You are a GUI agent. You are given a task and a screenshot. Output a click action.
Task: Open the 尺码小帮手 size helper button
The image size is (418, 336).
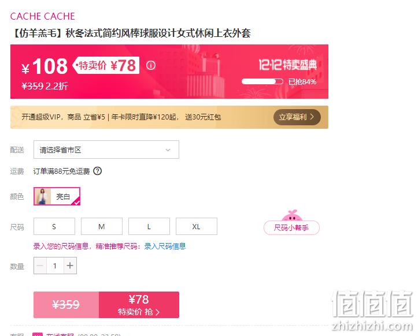pyautogui.click(x=291, y=227)
